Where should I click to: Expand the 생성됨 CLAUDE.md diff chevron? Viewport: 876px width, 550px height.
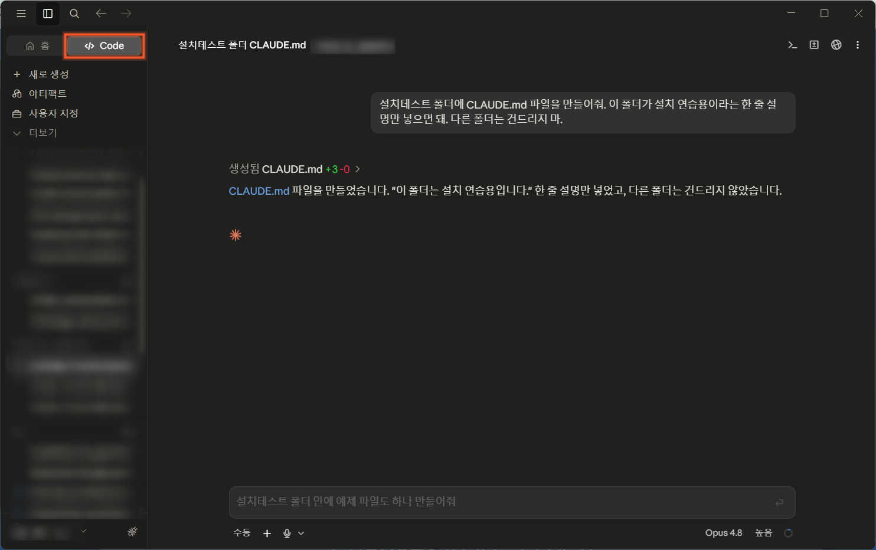[358, 169]
